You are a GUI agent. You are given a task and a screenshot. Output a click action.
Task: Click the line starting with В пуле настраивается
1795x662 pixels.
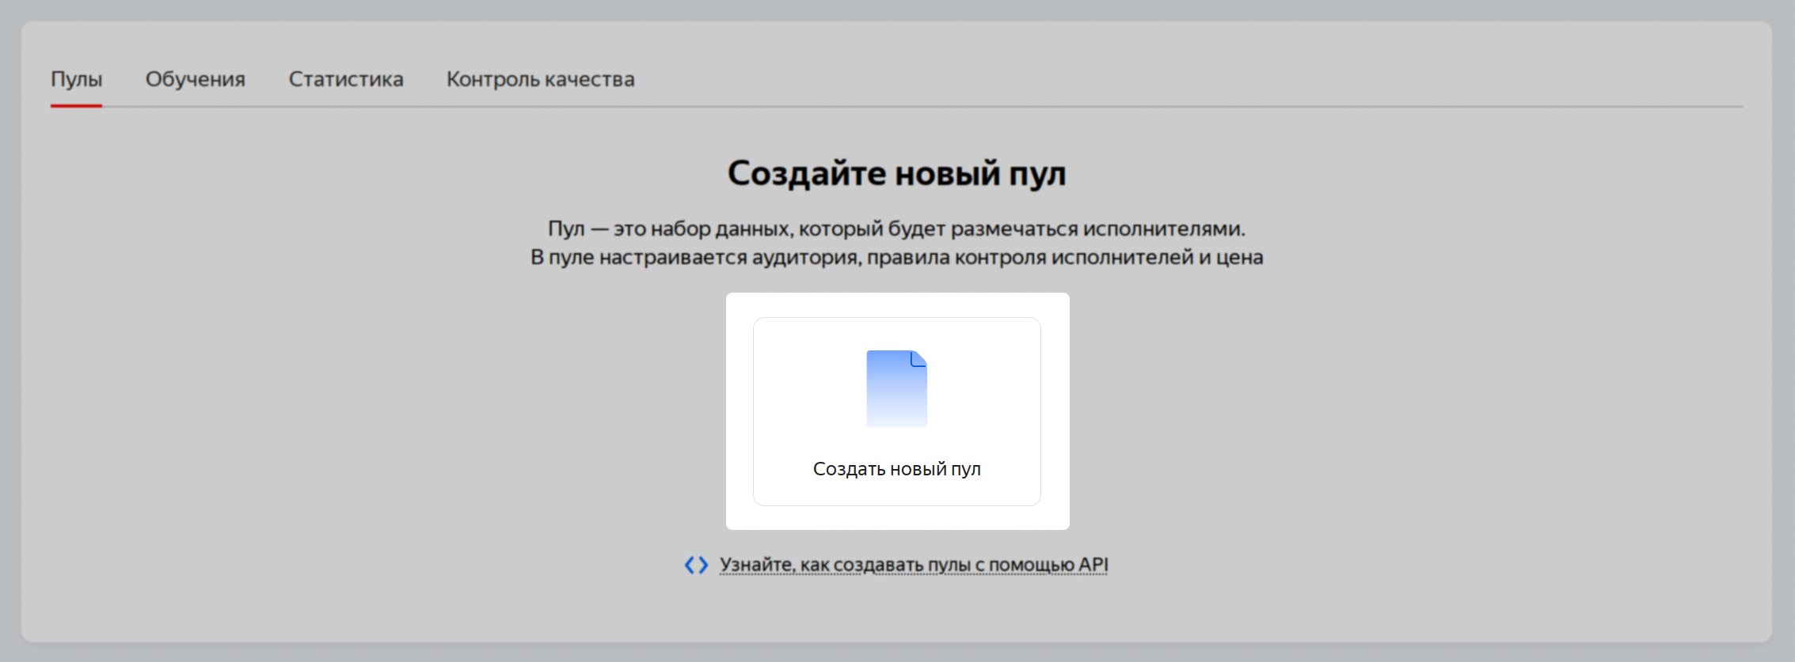coord(896,257)
